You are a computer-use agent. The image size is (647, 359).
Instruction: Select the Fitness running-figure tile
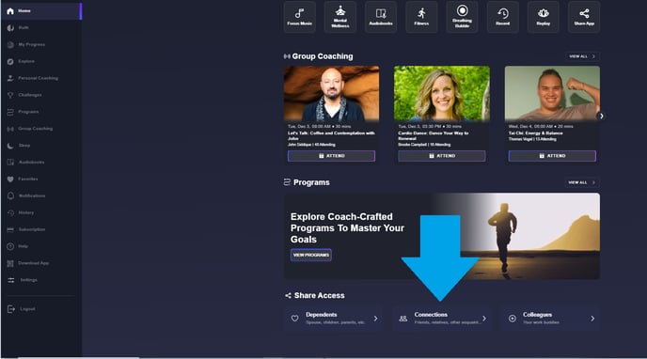point(421,17)
